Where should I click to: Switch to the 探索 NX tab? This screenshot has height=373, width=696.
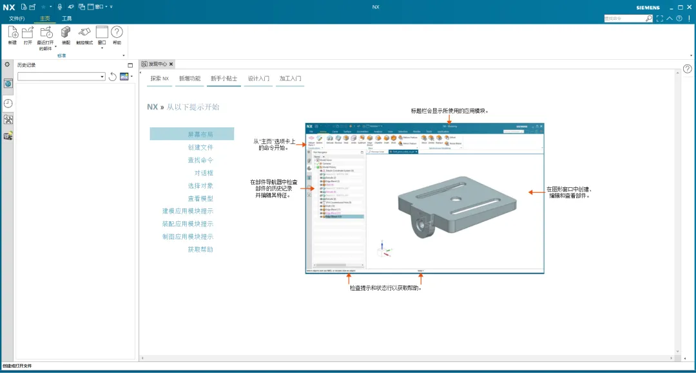pyautogui.click(x=159, y=78)
